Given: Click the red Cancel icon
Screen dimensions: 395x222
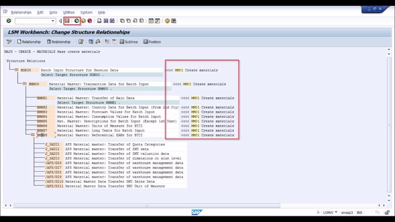Looking at the screenshot, I should (x=89, y=21).
